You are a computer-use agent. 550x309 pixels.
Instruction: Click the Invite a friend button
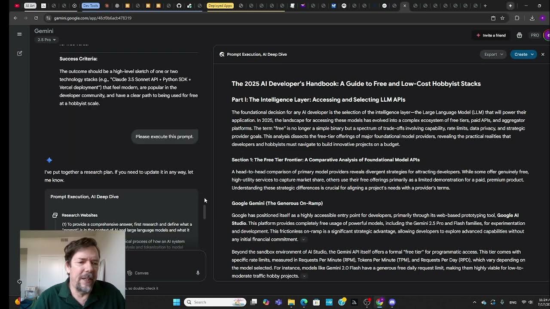coord(491,35)
